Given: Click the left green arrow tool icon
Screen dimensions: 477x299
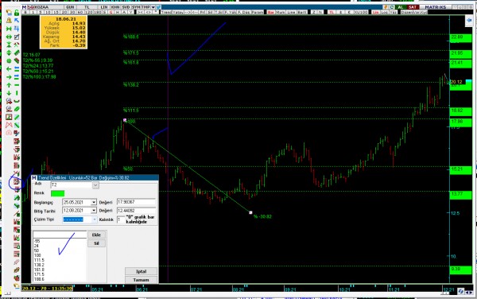Looking at the screenshot, I should (x=9, y=69).
